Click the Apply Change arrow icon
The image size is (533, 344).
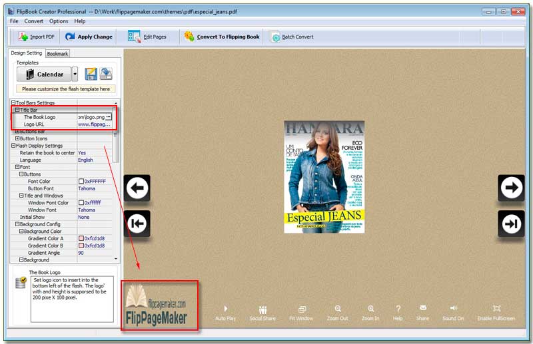pos(70,37)
